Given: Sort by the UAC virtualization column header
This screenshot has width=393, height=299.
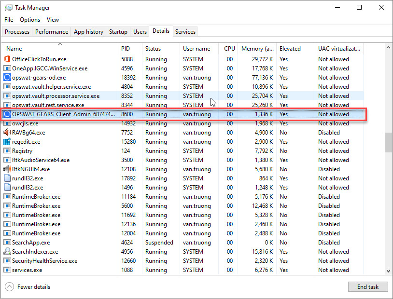Looking at the screenshot, I should [339, 49].
